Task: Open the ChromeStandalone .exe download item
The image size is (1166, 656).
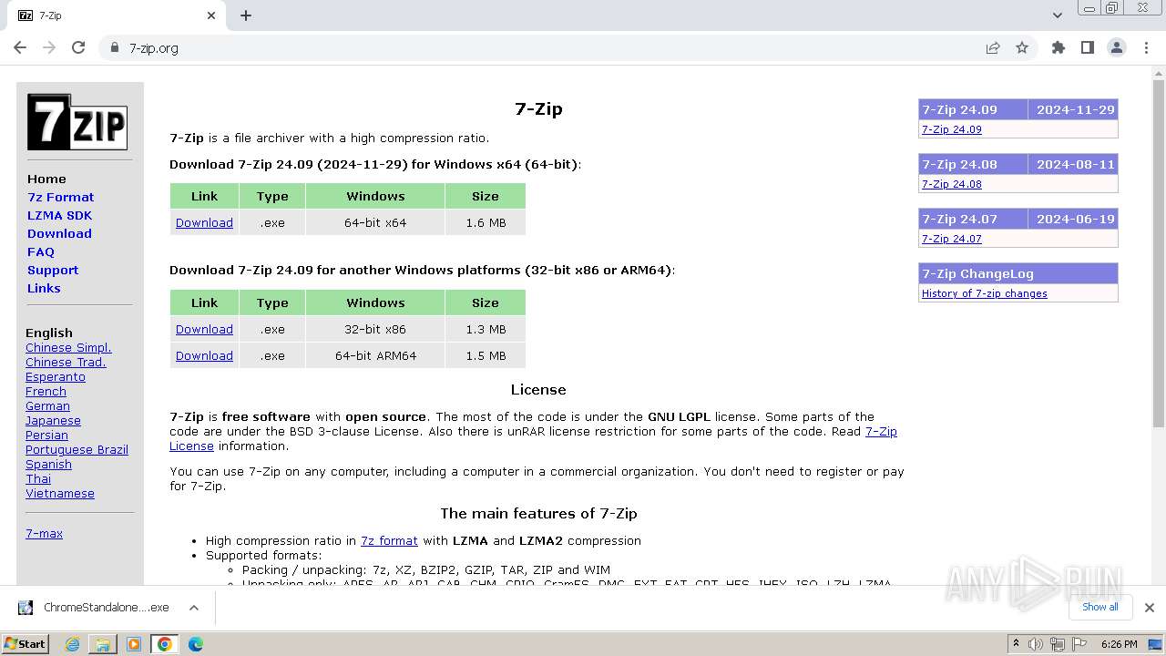Action: 94,608
